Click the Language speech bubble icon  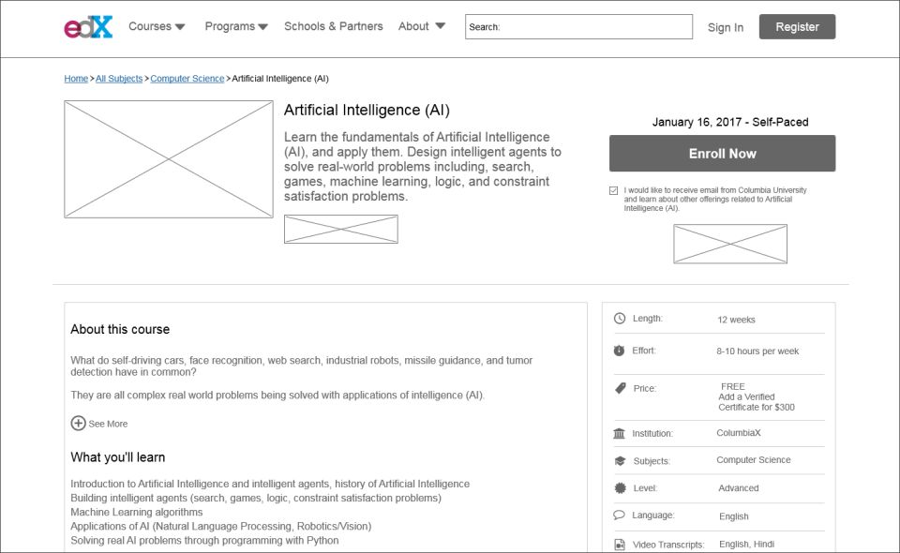(x=619, y=516)
